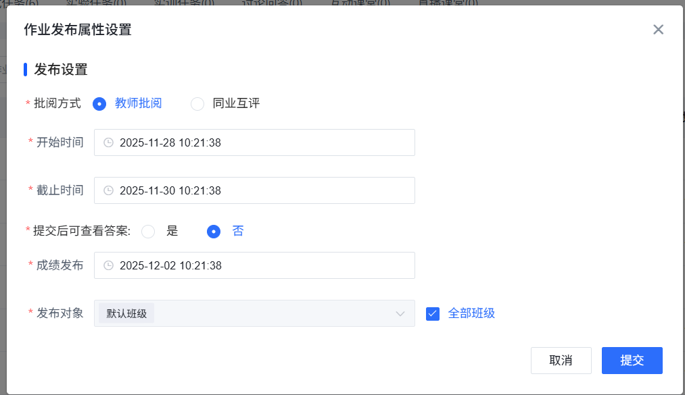Screen dimensions: 685x395
Task: Click the clock icon in 开始时间 field
Action: click(108, 142)
